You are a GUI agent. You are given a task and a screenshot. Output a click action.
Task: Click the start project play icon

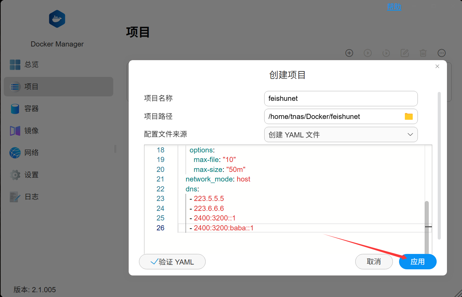point(368,53)
